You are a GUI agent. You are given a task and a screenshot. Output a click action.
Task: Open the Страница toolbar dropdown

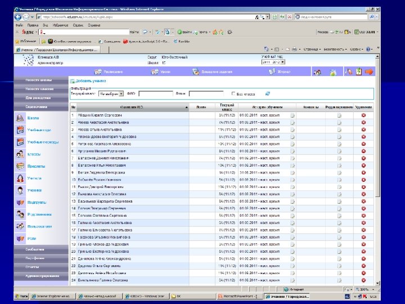tap(312, 49)
